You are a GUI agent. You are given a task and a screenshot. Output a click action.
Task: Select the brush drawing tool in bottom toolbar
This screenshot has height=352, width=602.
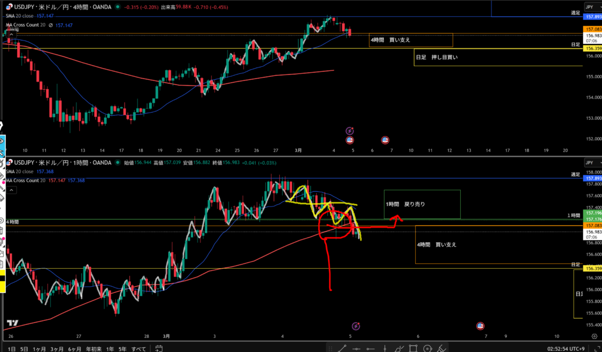400,348
